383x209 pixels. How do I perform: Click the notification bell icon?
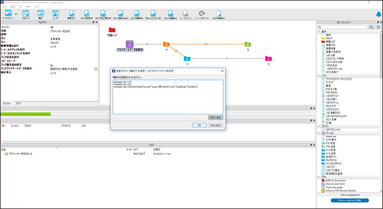point(379,14)
